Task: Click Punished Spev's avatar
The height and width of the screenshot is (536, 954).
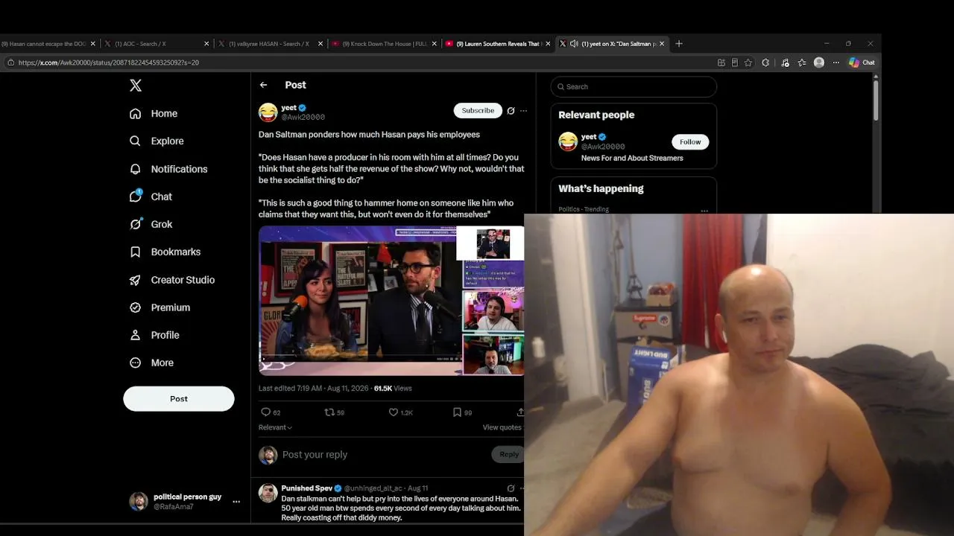Action: pyautogui.click(x=268, y=493)
